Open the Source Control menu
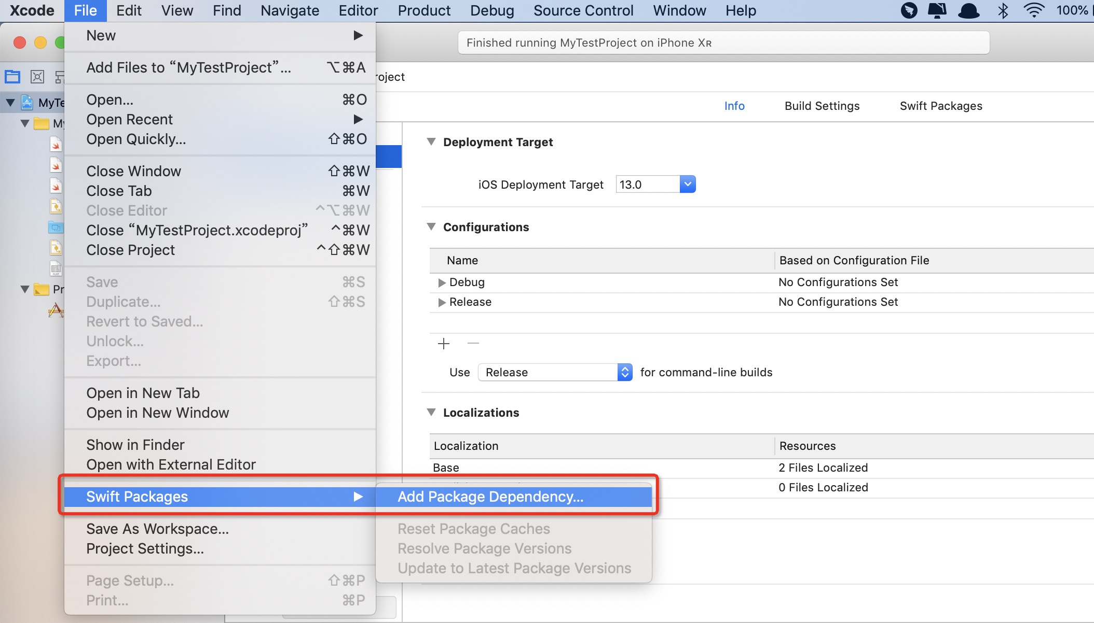This screenshot has height=623, width=1094. tap(583, 10)
